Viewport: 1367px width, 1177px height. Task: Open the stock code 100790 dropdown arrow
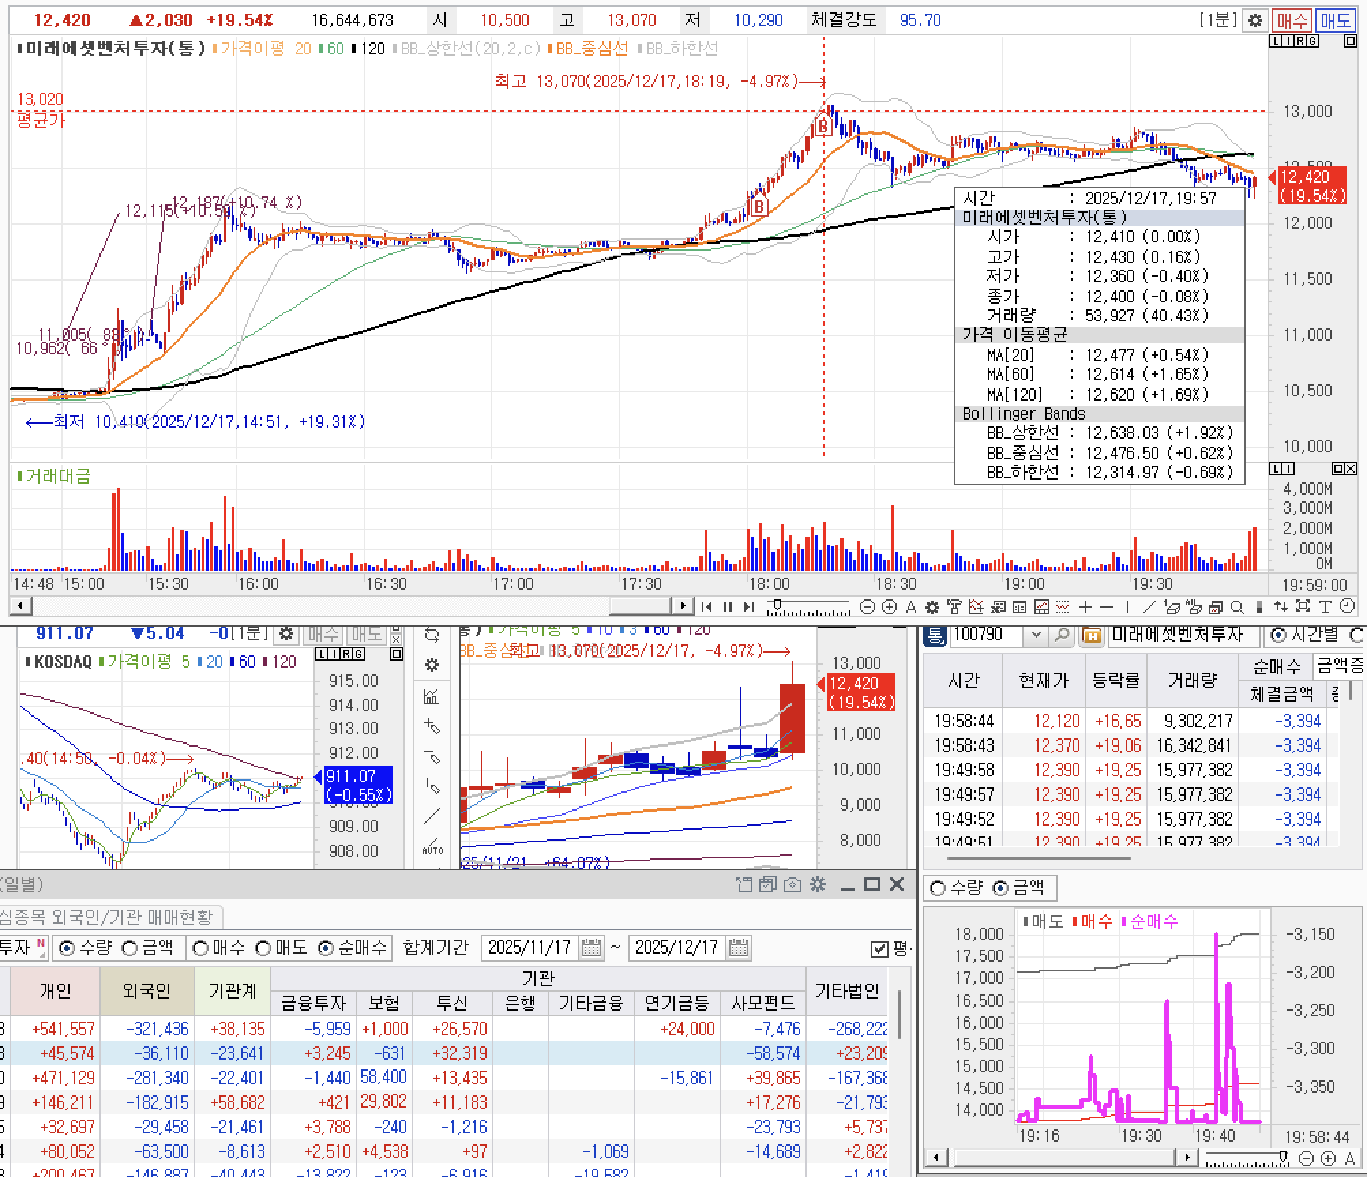tap(1036, 635)
